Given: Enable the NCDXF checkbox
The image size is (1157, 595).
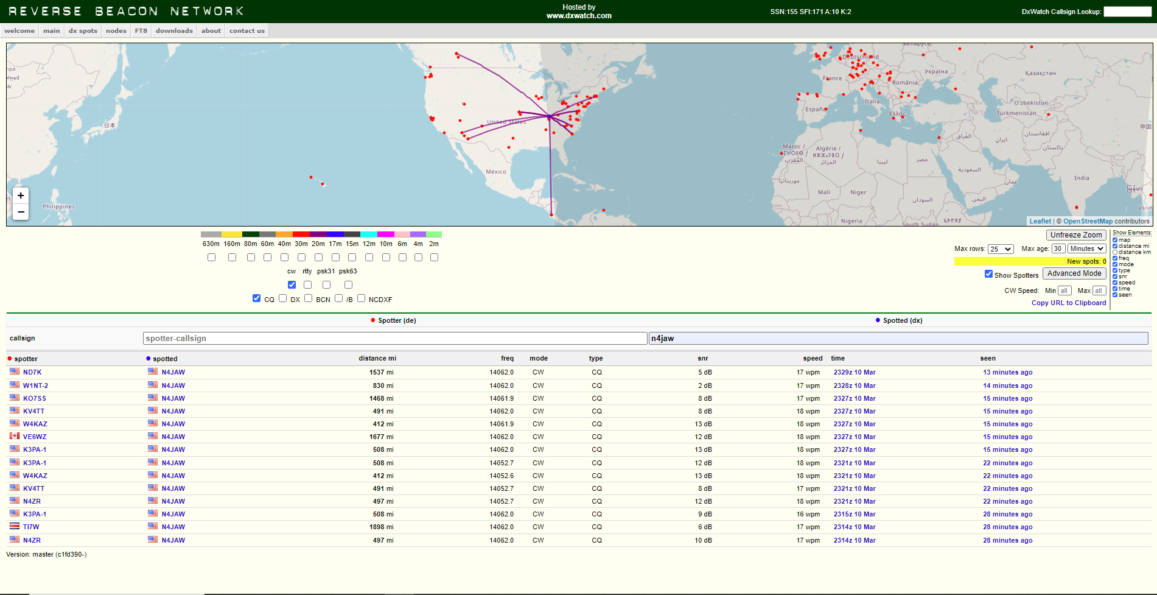Looking at the screenshot, I should click(x=361, y=298).
